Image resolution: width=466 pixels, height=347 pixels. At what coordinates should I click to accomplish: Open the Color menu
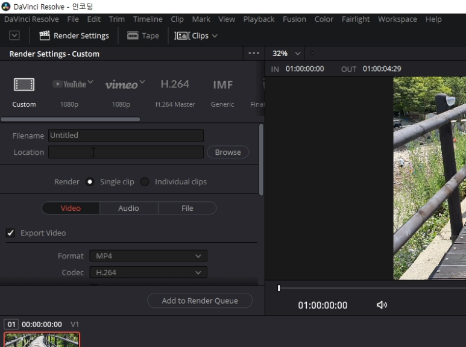(324, 19)
